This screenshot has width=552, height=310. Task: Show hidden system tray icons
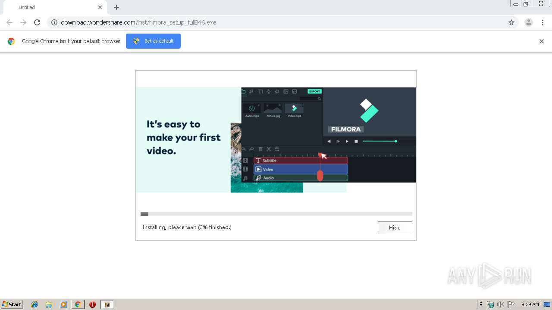tap(481, 304)
